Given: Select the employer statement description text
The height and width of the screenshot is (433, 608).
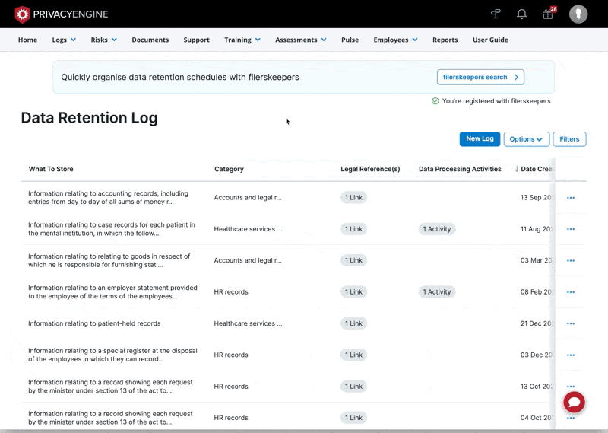Looking at the screenshot, I should [x=112, y=292].
